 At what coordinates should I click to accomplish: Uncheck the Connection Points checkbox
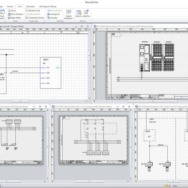coord(27,18)
